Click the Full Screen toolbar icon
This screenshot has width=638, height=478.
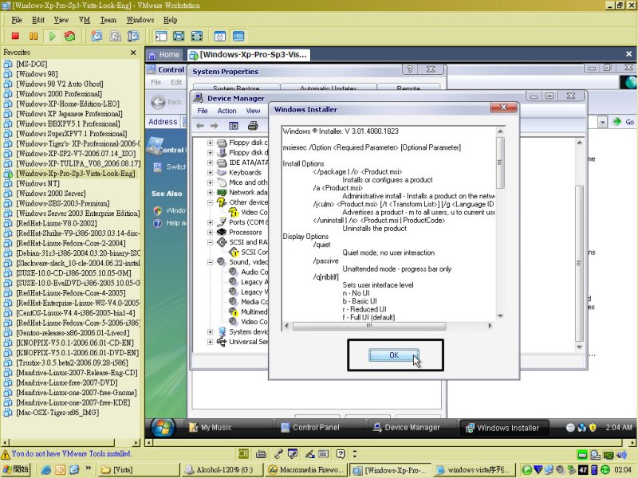(x=179, y=36)
